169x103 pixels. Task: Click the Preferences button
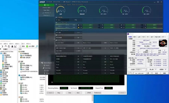point(97,93)
